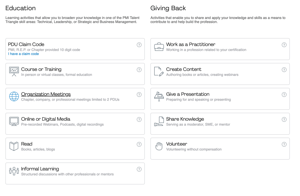Show help for Work as a Practitioner
The height and width of the screenshot is (196, 300).
[284, 45]
